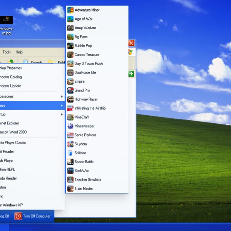Click the Turn Off Computer label

(37, 216)
